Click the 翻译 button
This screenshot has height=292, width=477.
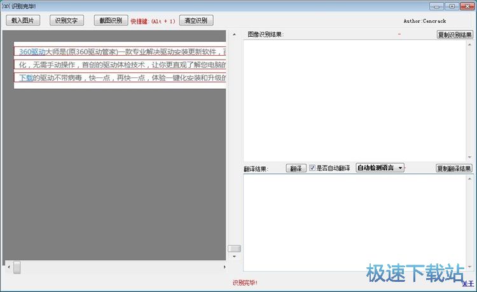pyautogui.click(x=296, y=168)
